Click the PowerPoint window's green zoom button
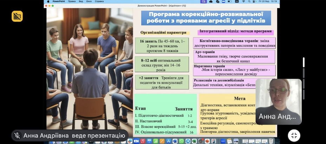 53,6
